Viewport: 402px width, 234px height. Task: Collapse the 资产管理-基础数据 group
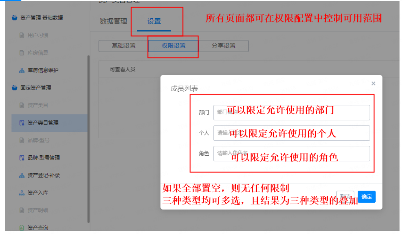pyautogui.click(x=42, y=18)
